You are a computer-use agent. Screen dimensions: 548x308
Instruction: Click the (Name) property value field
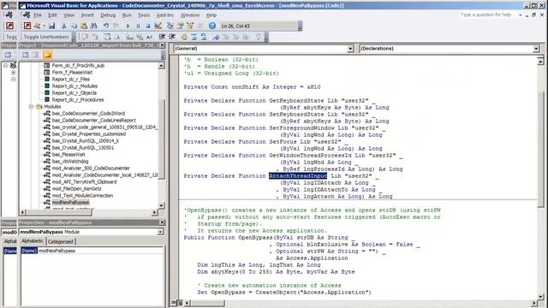(100, 251)
